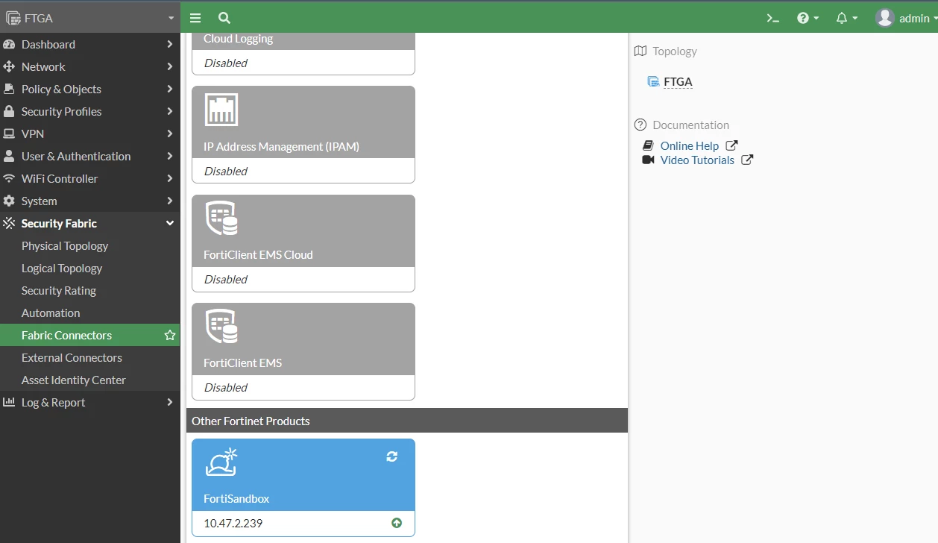938x543 pixels.
Task: Select the FTGA node in Topology
Action: point(678,82)
